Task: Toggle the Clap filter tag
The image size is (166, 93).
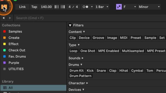Action: coord(113,71)
